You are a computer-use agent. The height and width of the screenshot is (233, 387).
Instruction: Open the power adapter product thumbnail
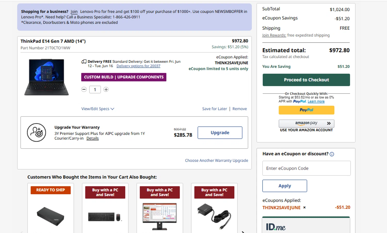214,216
